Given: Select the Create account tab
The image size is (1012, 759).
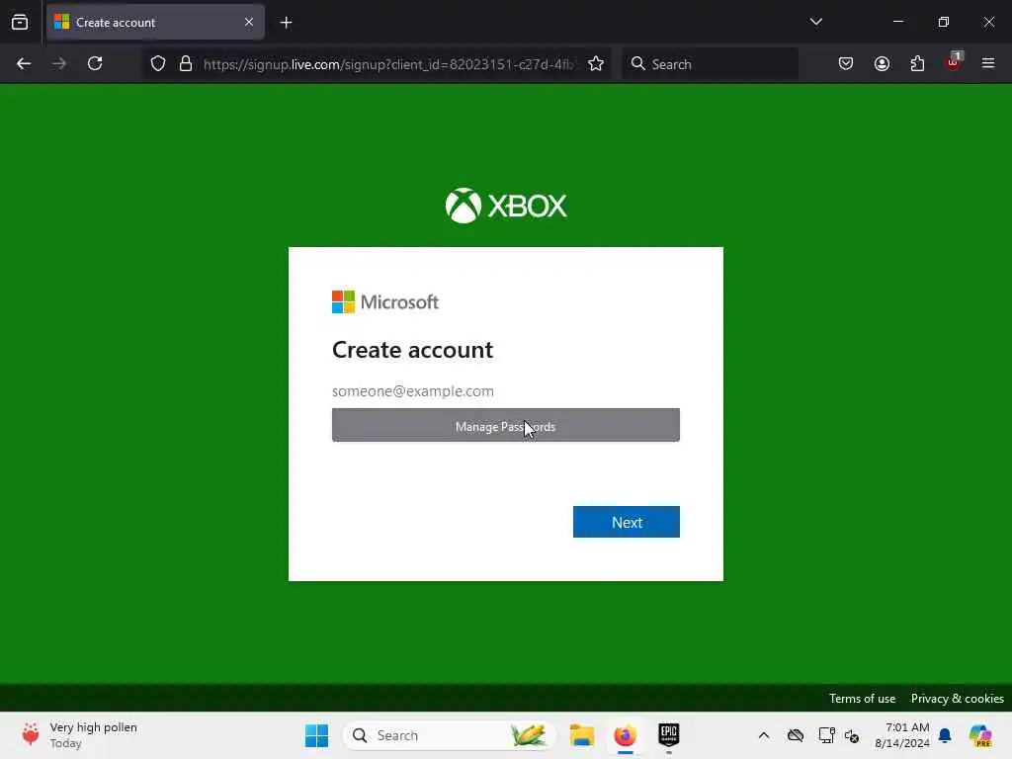Looking at the screenshot, I should click(x=155, y=23).
